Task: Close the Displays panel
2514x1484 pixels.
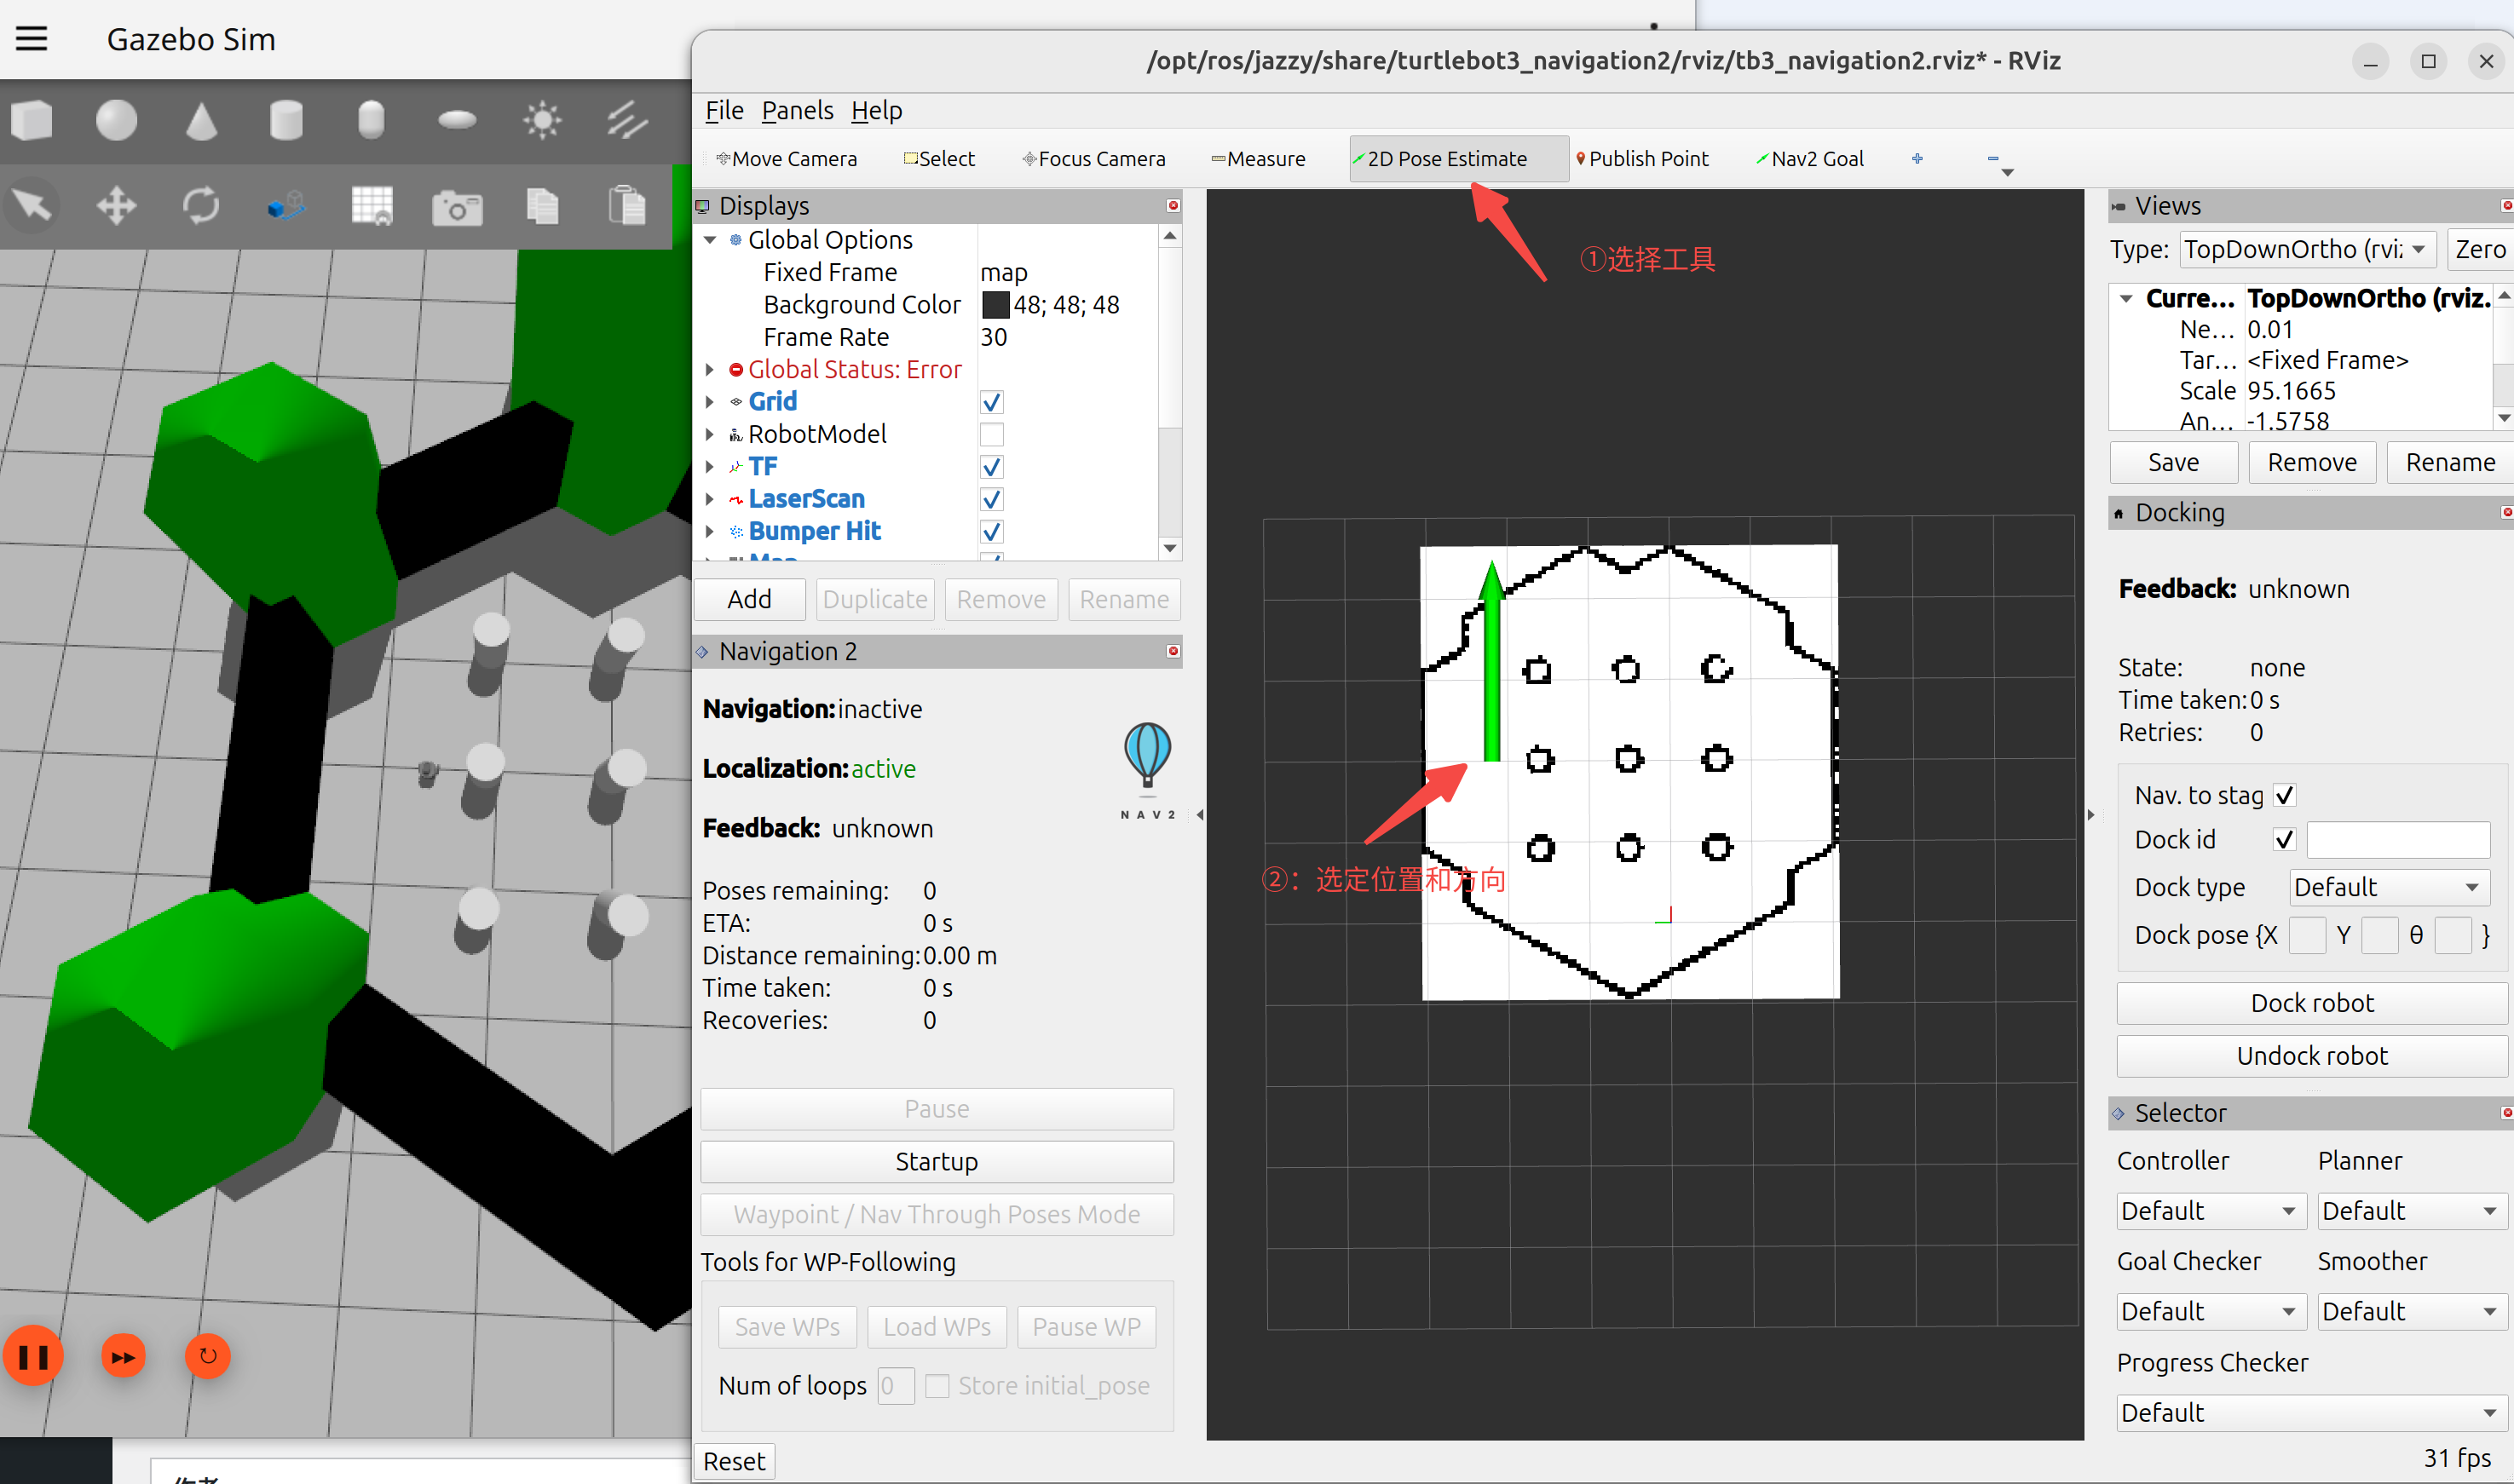Action: click(x=1173, y=205)
